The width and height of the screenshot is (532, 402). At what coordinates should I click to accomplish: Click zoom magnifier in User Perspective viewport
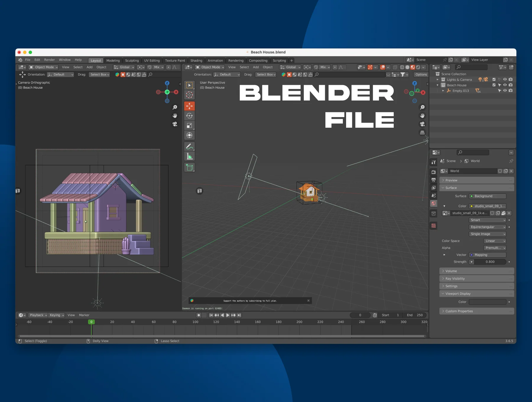coord(422,107)
